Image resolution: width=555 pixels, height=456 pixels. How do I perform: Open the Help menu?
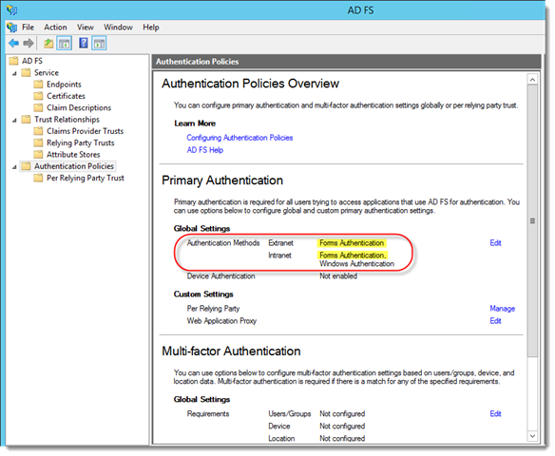[x=151, y=28]
